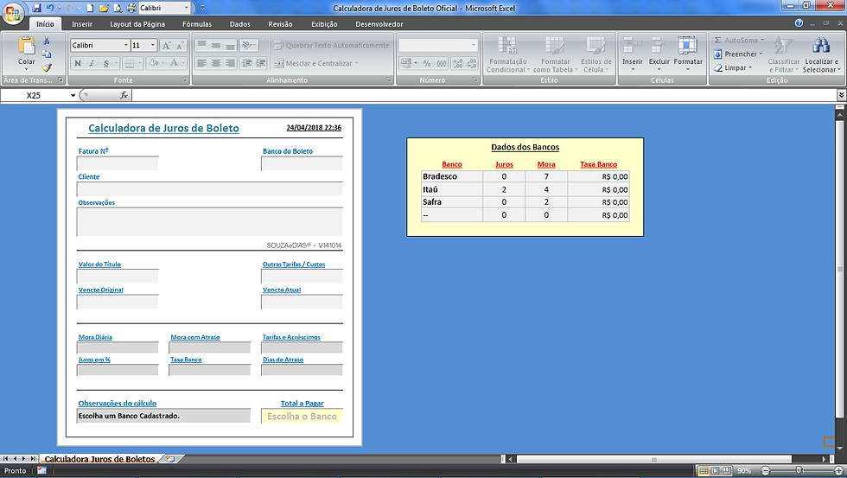Screen dimensions: 847x478
Task: Open Fonte dialog launcher
Action: click(184, 80)
